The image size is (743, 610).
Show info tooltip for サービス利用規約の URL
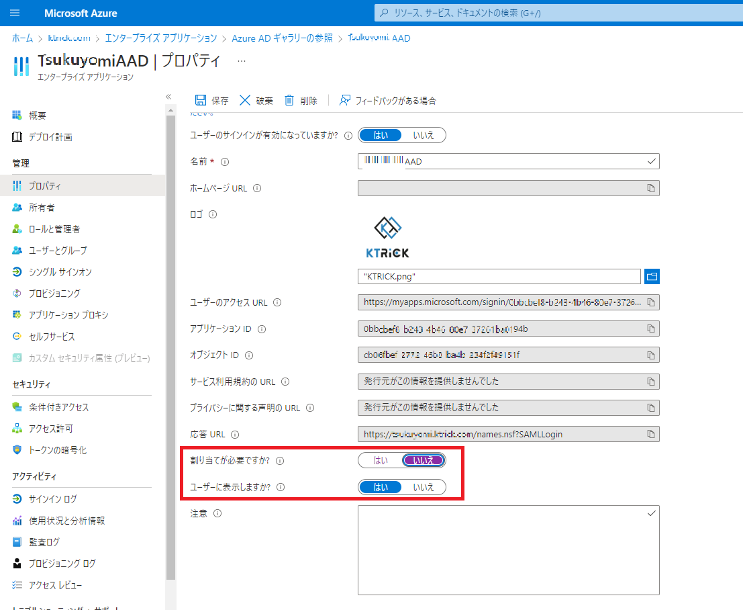[285, 382]
